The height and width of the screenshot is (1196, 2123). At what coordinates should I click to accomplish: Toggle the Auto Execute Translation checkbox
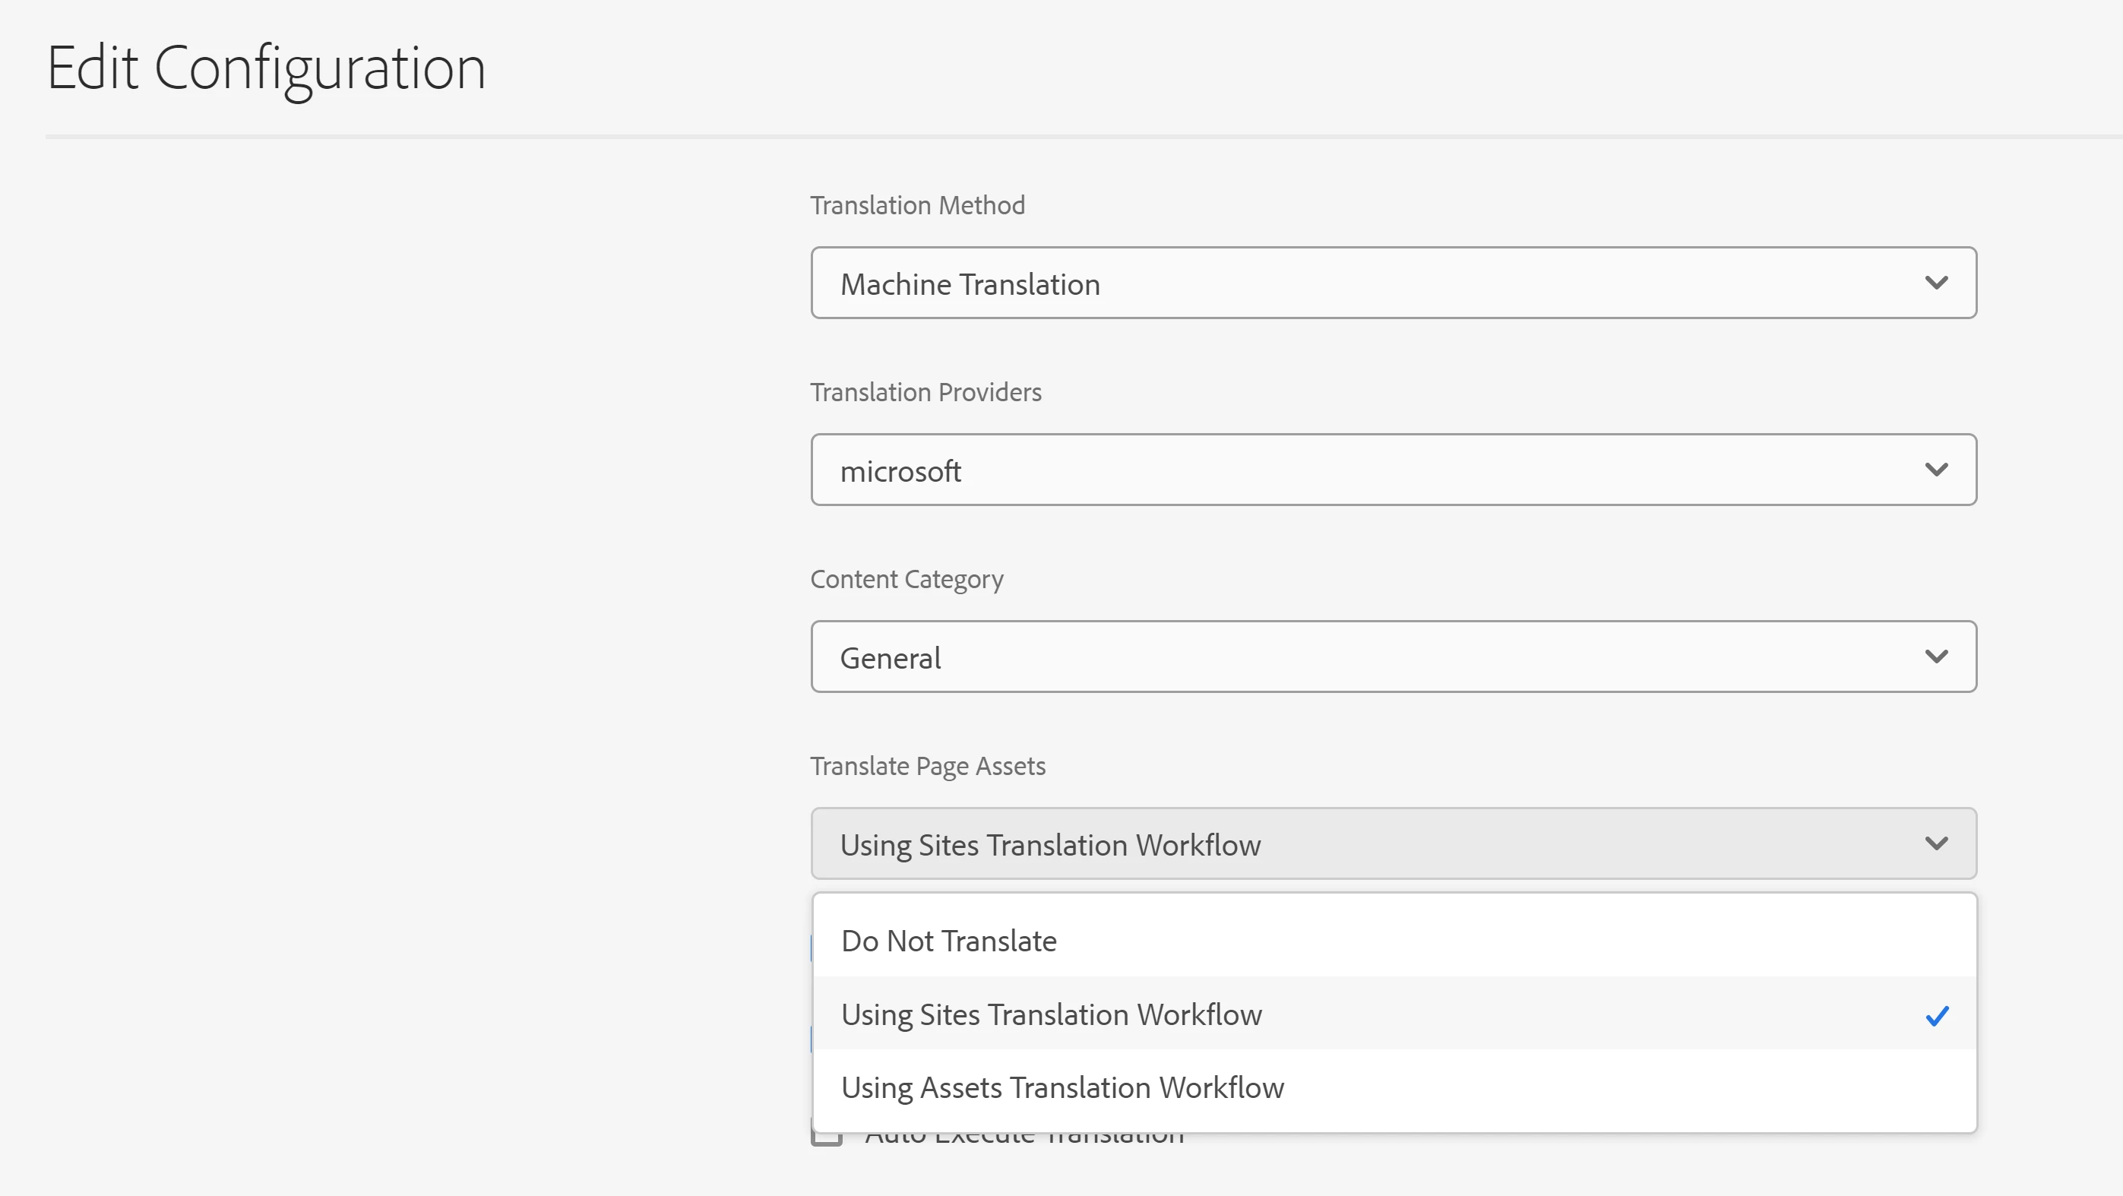coord(827,1138)
